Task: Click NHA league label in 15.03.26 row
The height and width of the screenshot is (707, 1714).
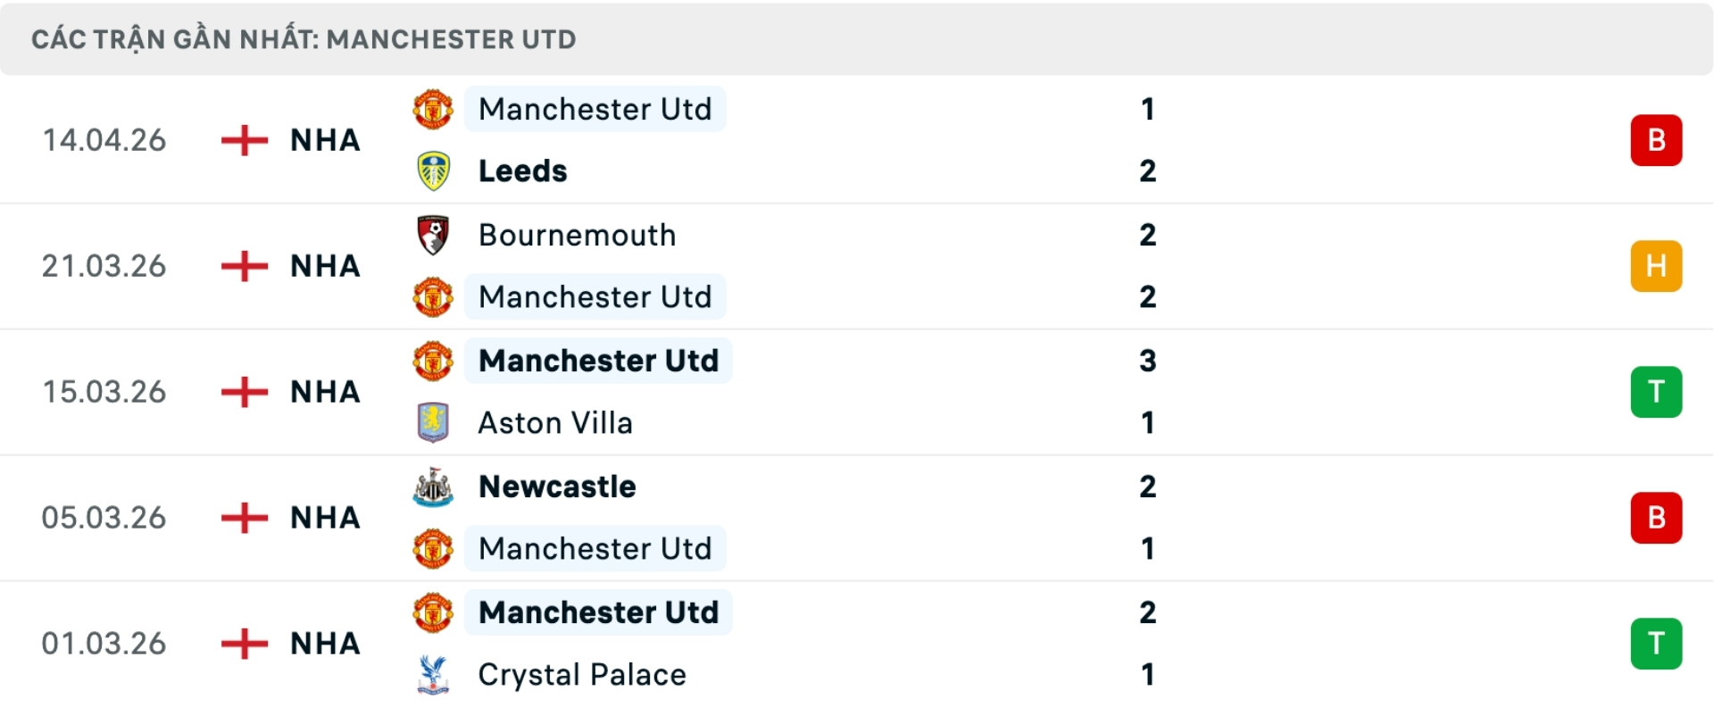Action: (325, 392)
